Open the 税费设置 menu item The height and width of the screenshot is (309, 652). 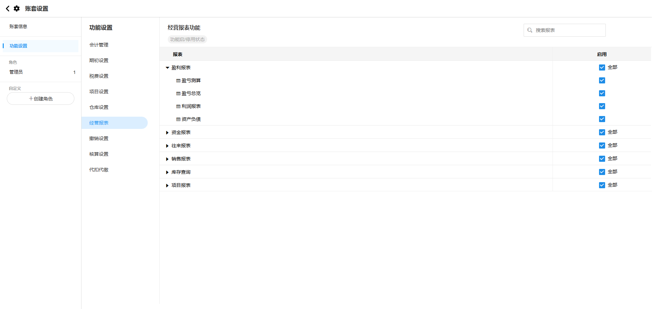tap(99, 76)
